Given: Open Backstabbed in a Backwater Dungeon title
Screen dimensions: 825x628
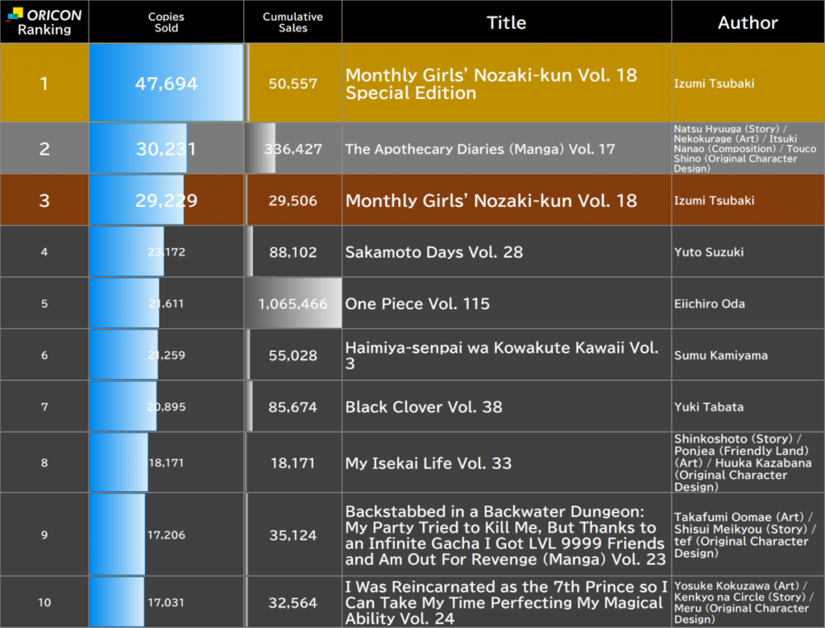Looking at the screenshot, I should [506, 535].
